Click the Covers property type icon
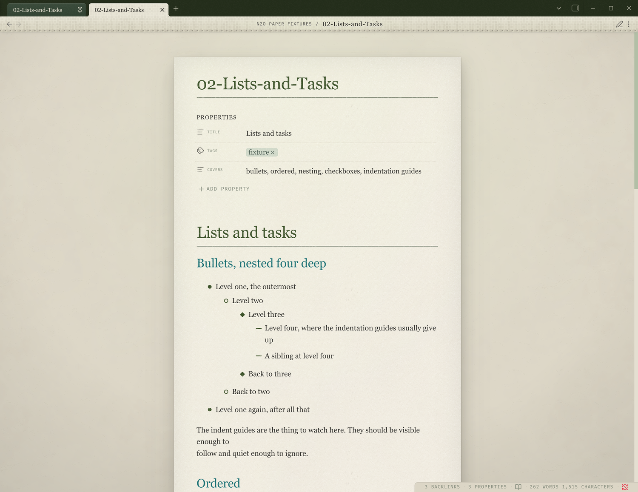 click(x=200, y=170)
